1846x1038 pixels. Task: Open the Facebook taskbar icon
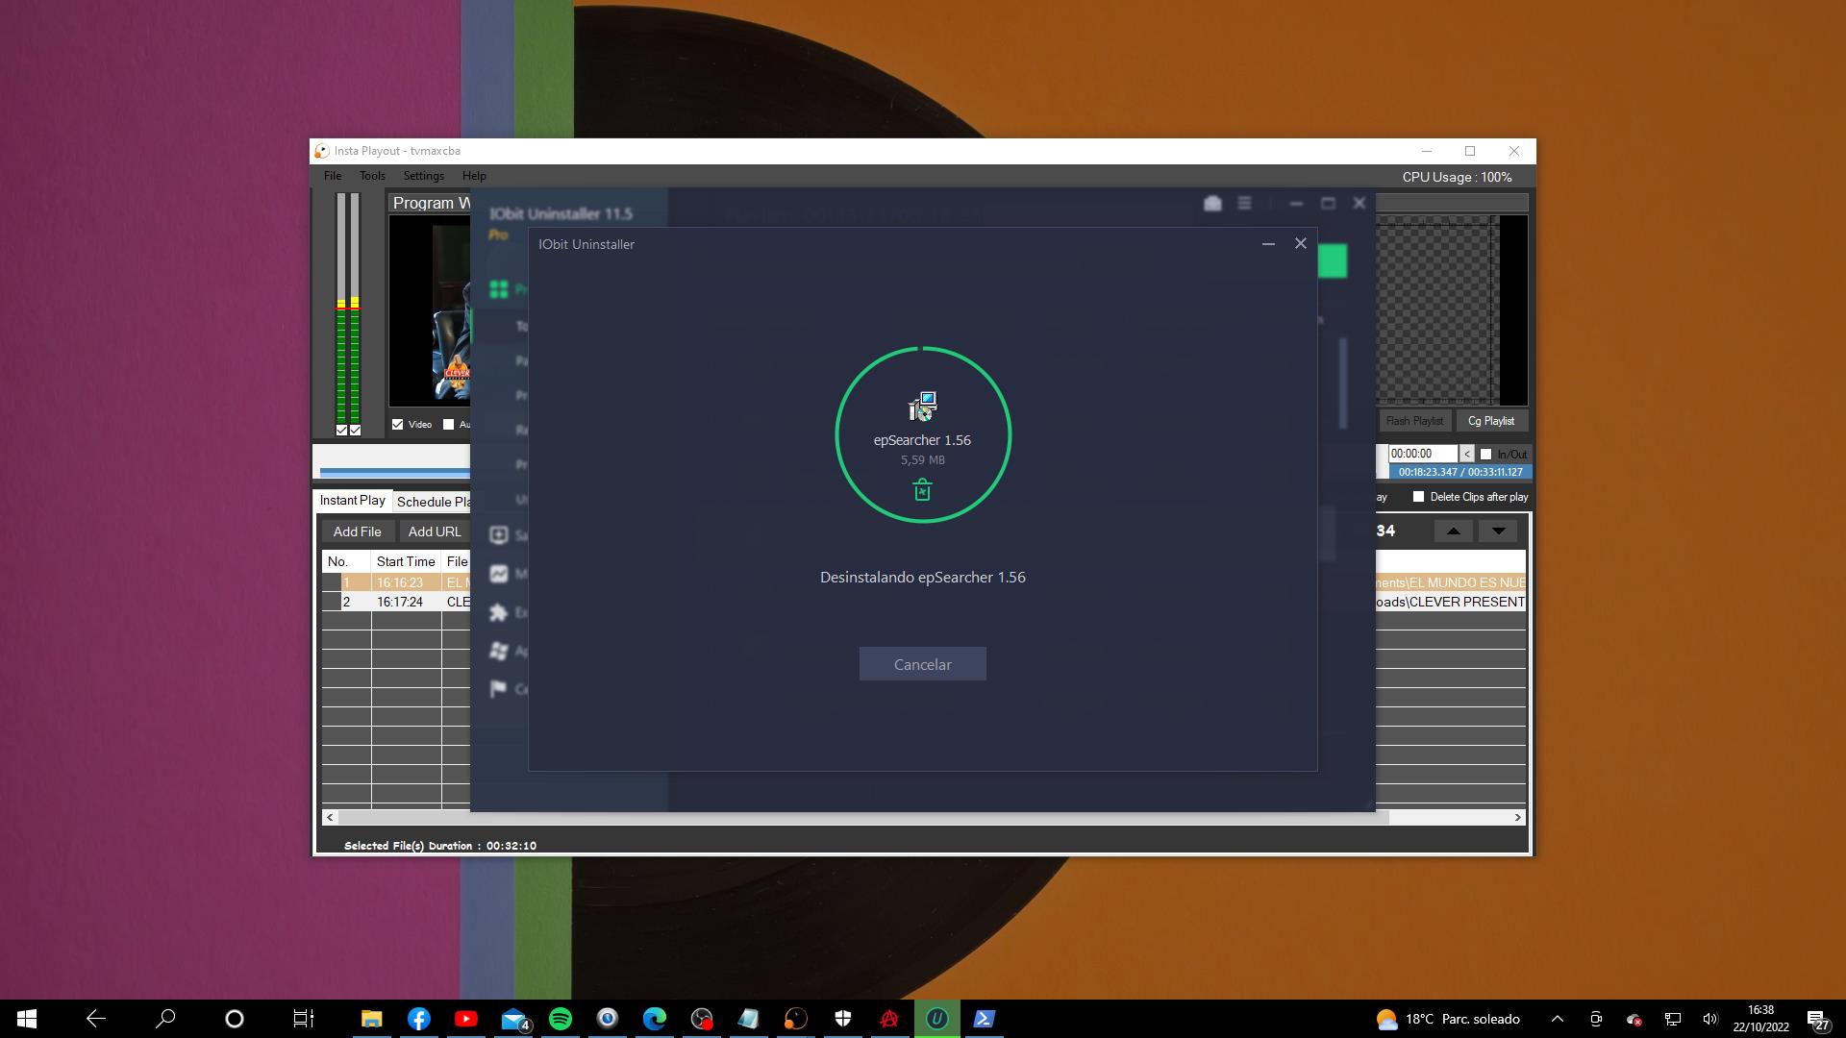click(419, 1019)
